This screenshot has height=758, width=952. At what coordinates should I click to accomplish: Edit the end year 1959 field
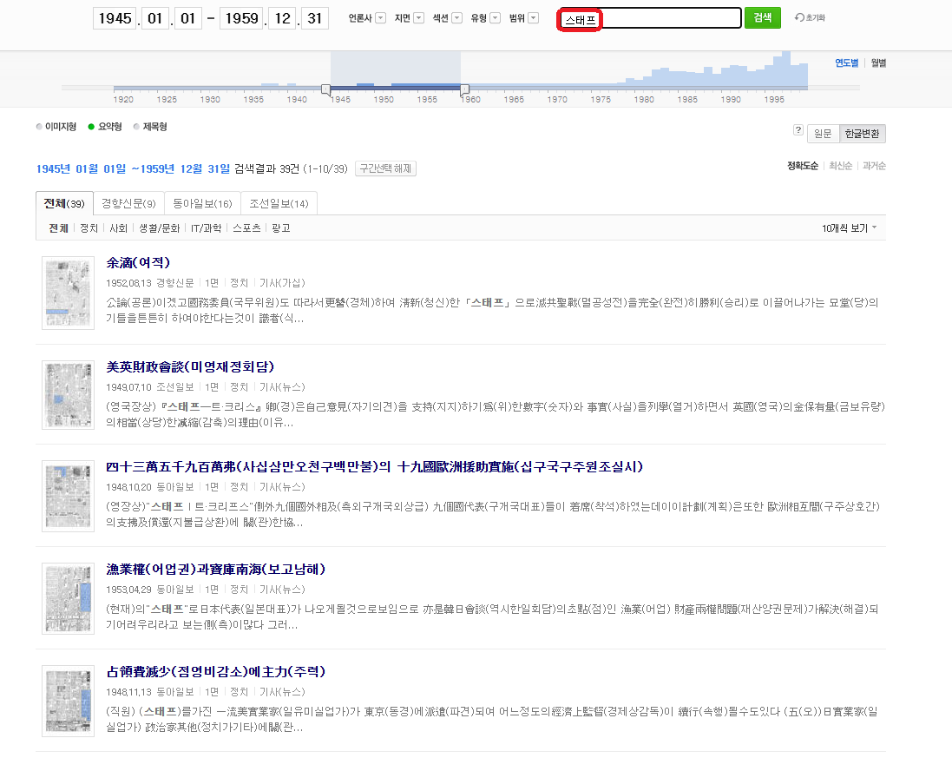click(x=241, y=18)
